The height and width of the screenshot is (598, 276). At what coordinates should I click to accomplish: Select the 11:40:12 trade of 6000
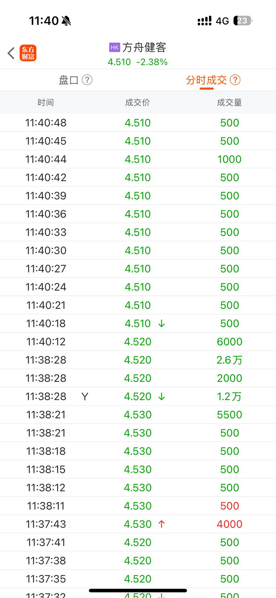138,342
